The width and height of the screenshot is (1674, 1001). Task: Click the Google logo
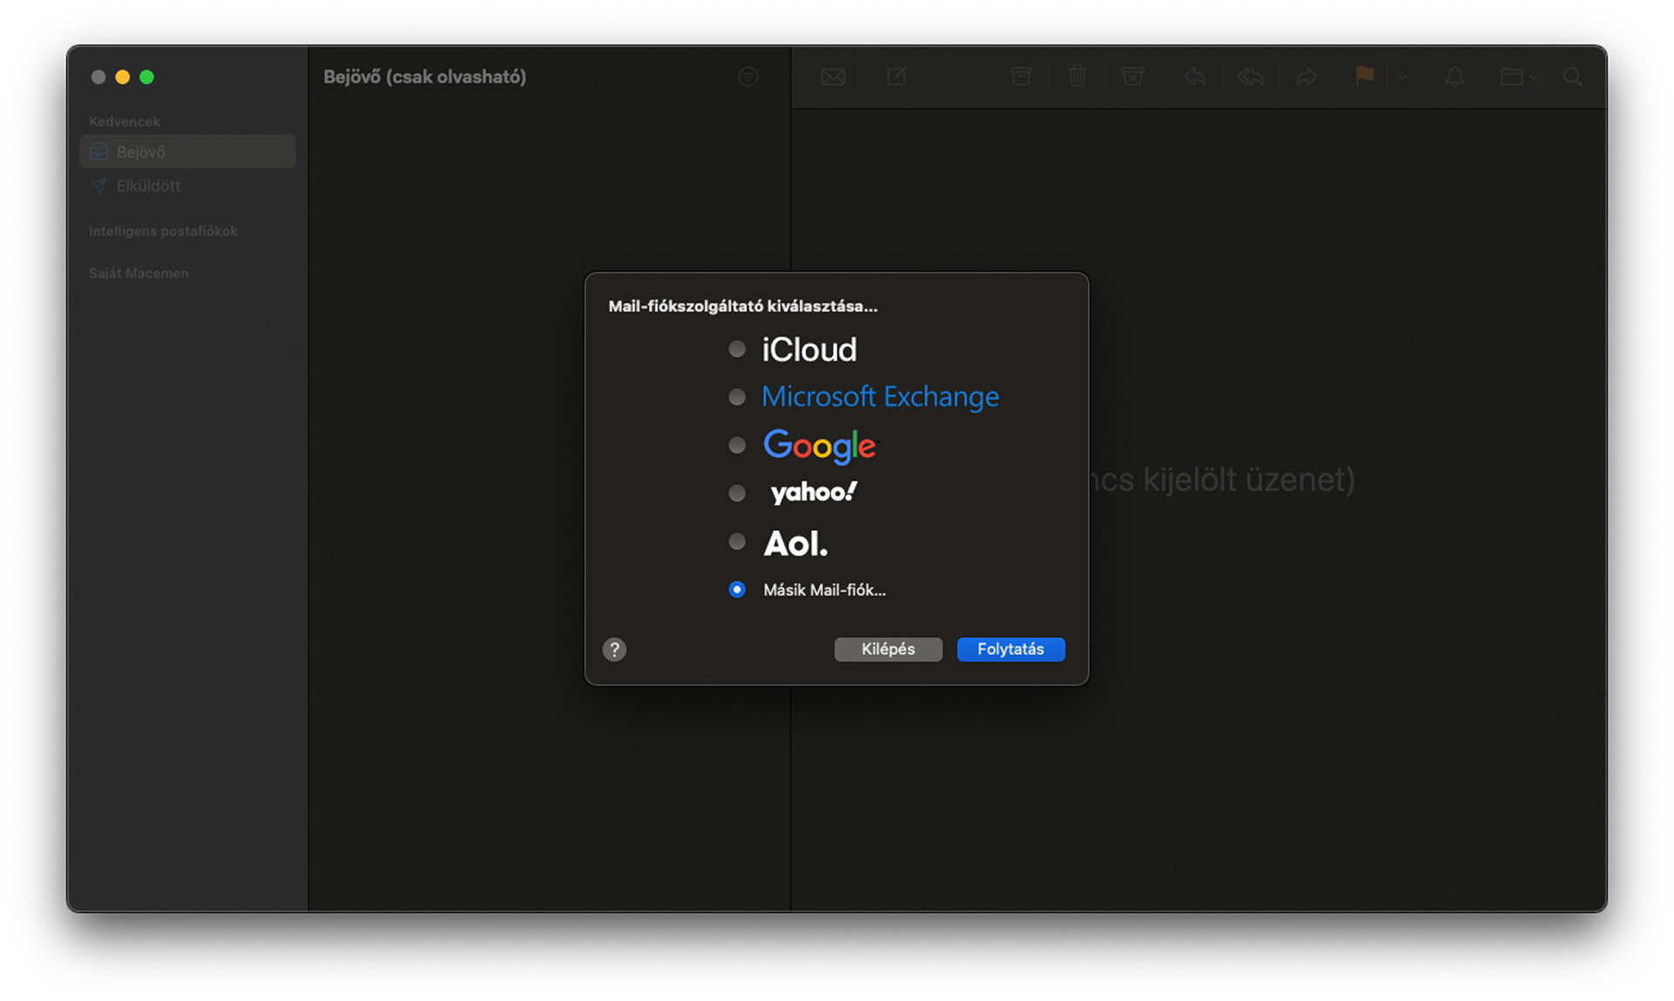(x=820, y=446)
